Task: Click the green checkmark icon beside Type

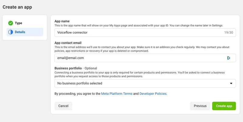Action: point(11,23)
